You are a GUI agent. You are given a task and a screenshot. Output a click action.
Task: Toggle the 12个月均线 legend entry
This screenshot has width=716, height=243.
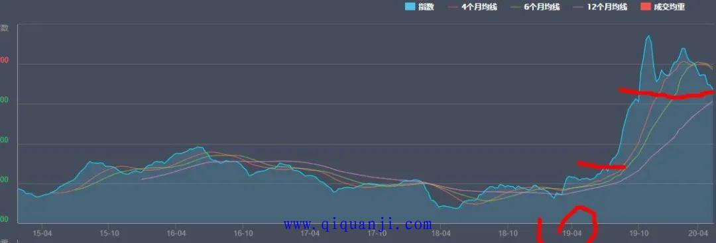click(x=600, y=7)
